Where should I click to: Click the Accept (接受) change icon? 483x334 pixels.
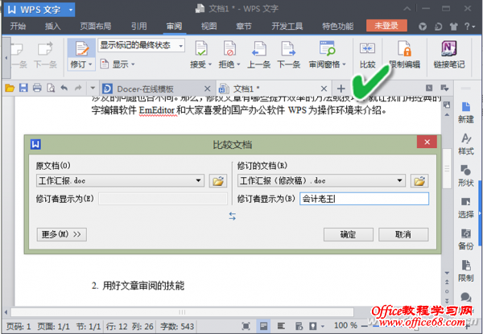click(x=201, y=48)
